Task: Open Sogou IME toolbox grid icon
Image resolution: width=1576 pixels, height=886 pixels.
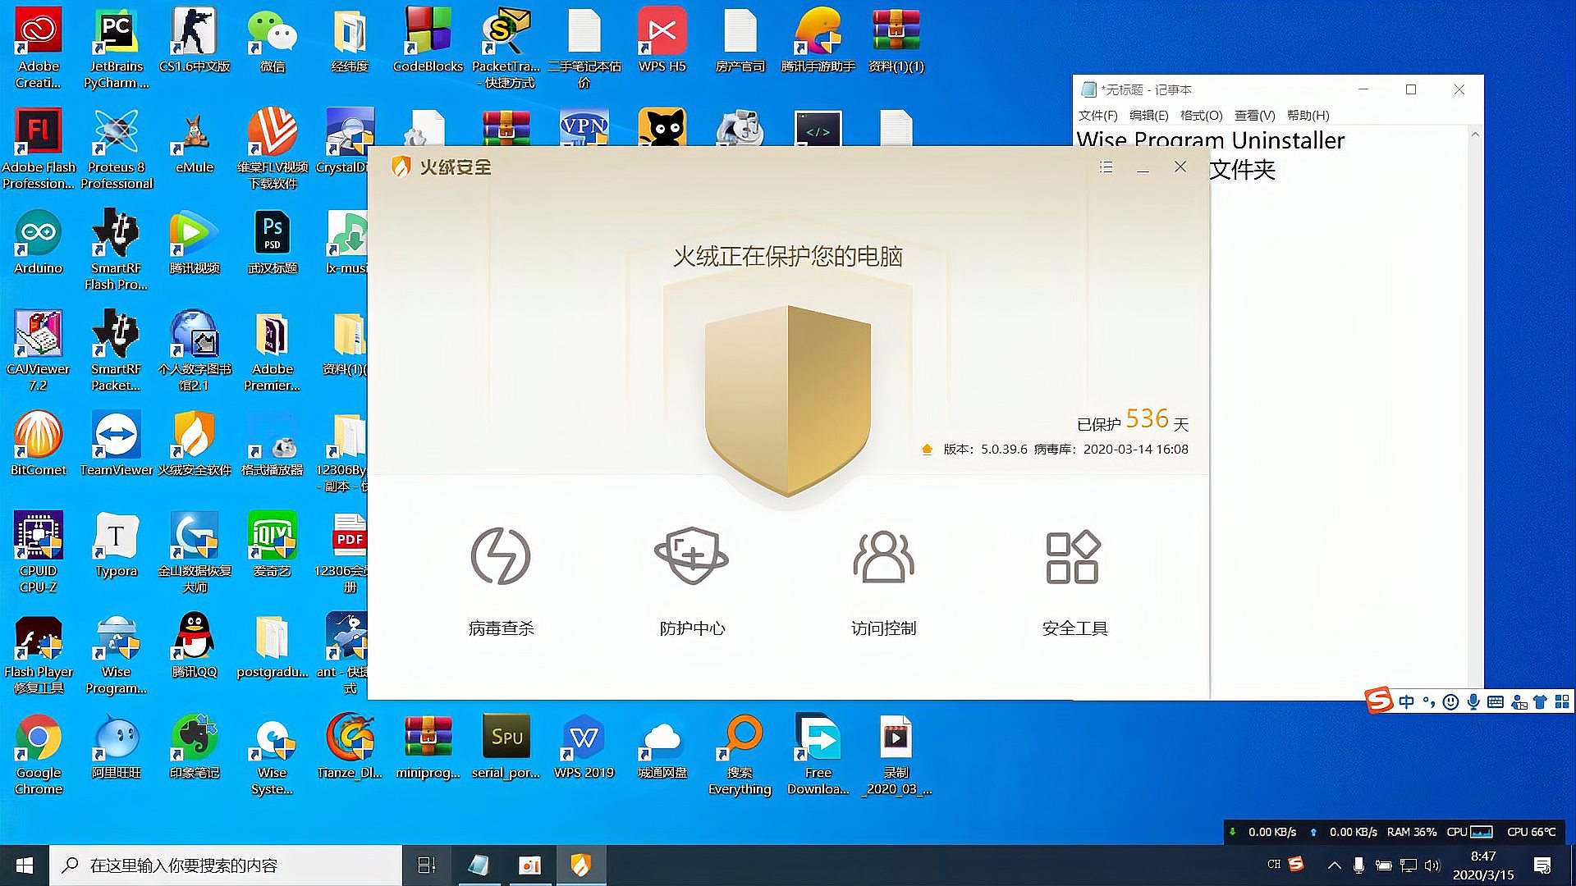Action: click(x=1562, y=702)
